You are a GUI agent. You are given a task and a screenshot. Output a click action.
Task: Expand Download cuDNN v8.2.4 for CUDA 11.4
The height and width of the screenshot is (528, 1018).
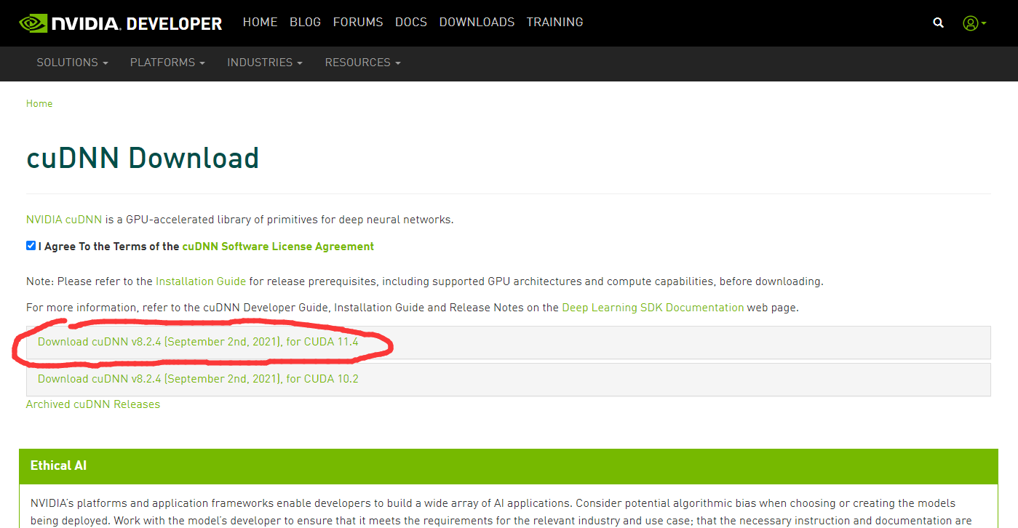(x=509, y=342)
